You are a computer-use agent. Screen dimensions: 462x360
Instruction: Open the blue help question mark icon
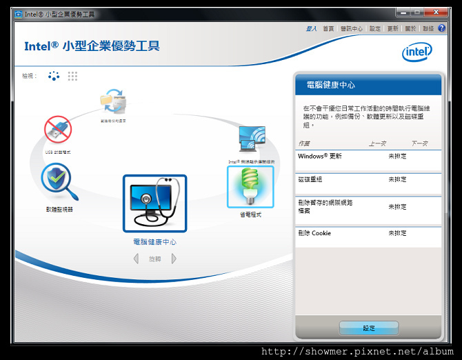(x=441, y=28)
